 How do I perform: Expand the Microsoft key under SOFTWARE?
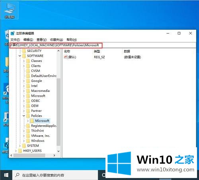[x=24, y=96]
